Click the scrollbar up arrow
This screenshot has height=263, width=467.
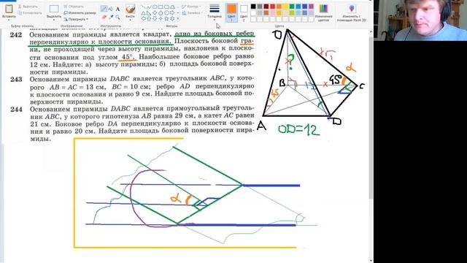[x=371, y=31]
